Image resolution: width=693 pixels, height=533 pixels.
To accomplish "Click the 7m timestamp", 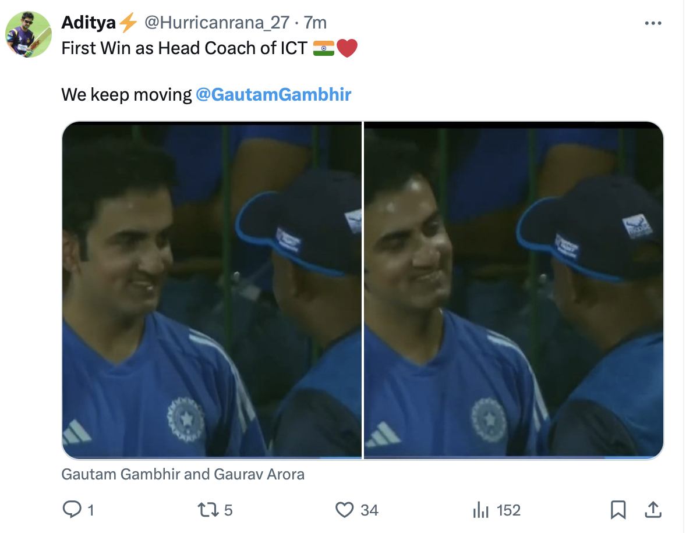I will (x=315, y=23).
